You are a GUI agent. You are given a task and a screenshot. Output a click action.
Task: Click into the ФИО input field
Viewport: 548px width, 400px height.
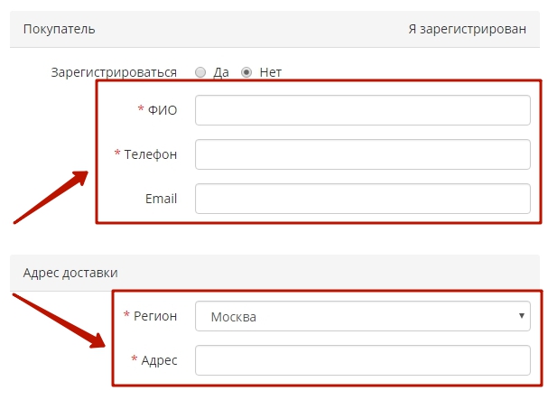[362, 110]
